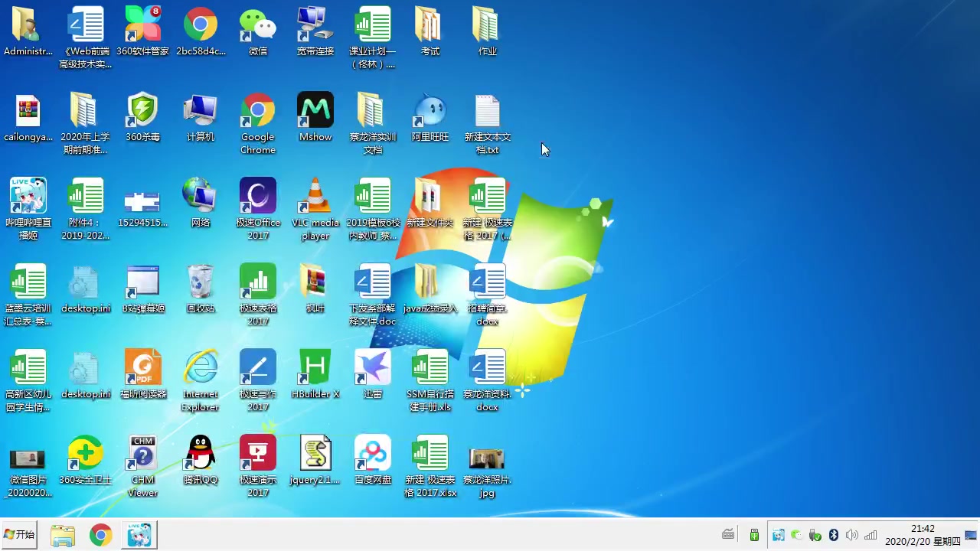Open Chrome from the taskbar

(x=100, y=535)
